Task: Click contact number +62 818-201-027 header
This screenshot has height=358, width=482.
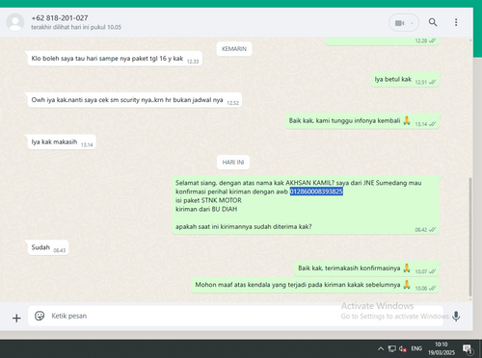Action: (60, 18)
